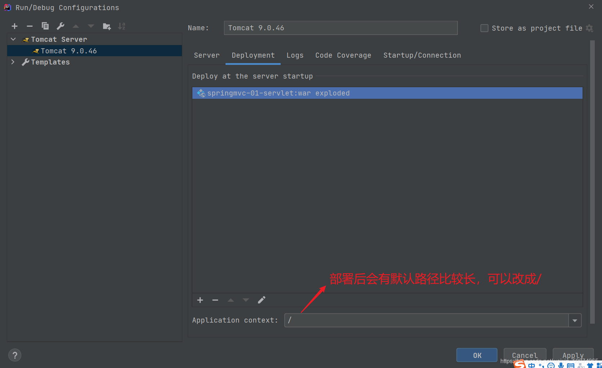Remove deployment artifact with minus button
This screenshot has width=602, height=368.
215,300
